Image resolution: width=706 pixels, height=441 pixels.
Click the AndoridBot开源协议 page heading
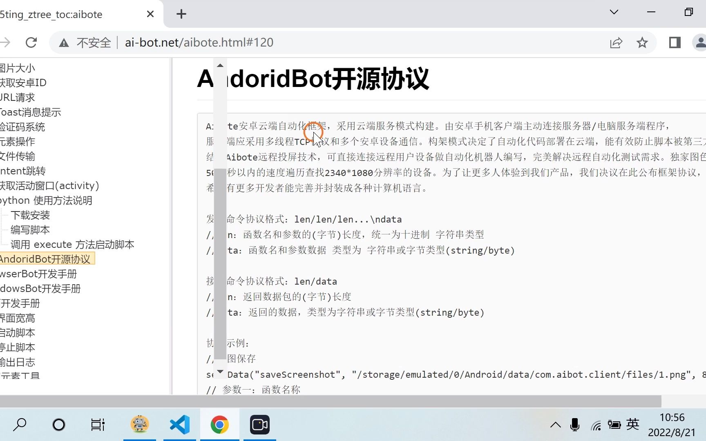point(313,78)
